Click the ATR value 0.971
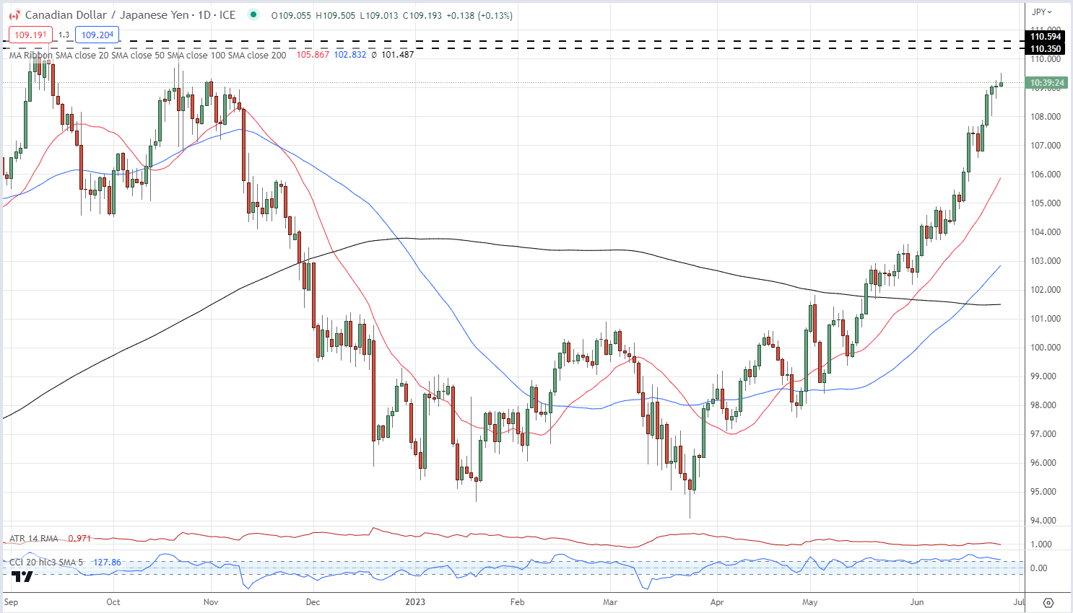 79,539
